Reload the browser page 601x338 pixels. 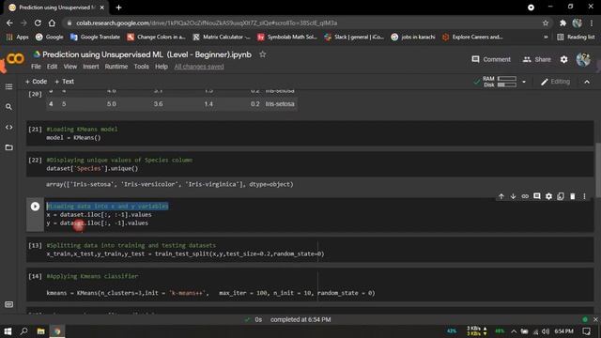[38, 23]
